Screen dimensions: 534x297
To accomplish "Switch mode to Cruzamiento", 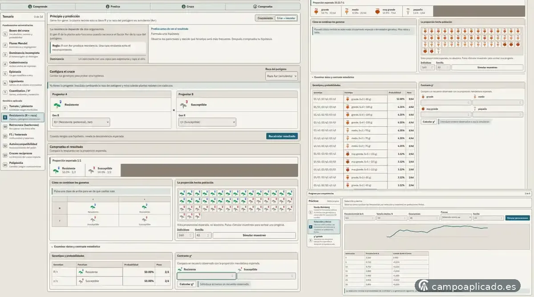I will click(265, 18).
